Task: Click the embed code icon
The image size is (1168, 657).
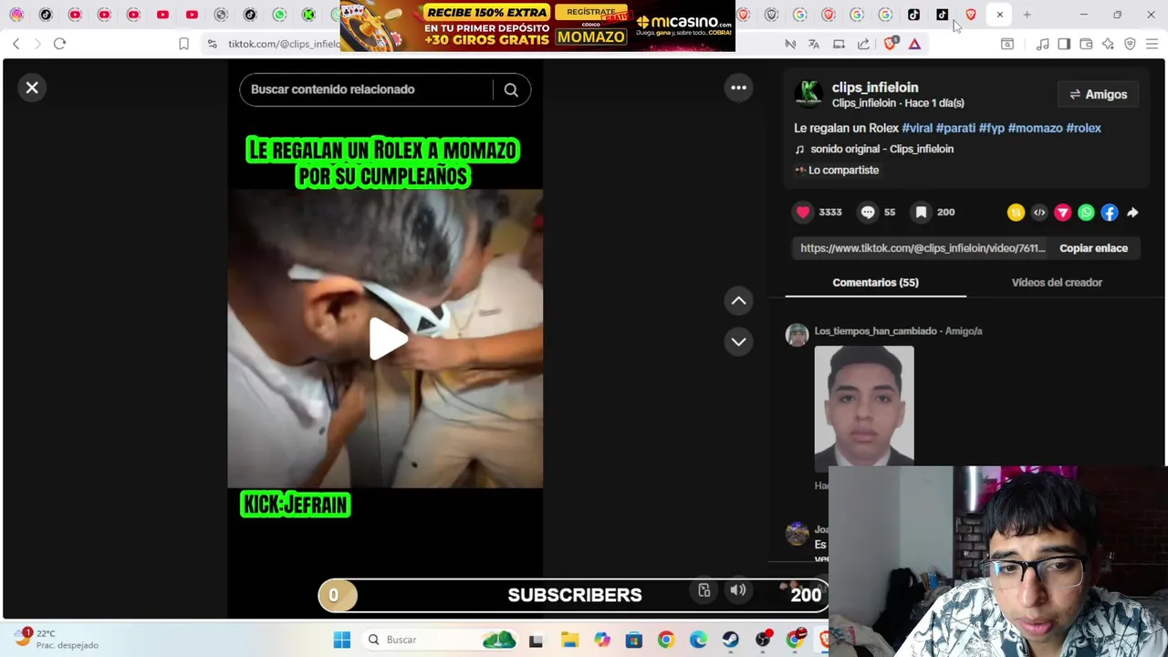Action: pos(1039,213)
